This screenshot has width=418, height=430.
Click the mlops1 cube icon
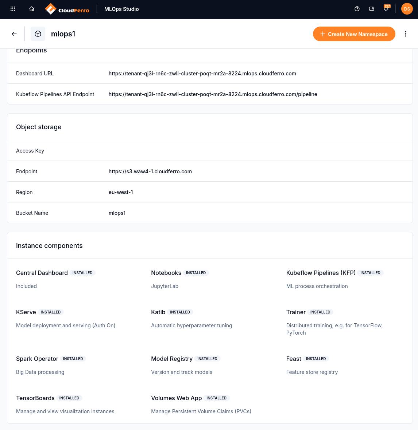38,34
